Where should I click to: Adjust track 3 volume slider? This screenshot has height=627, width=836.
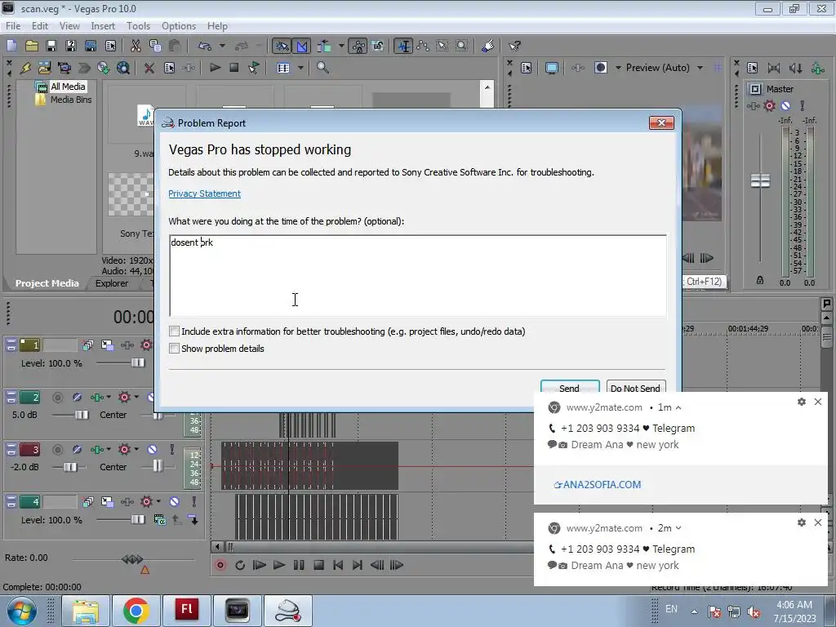pyautogui.click(x=70, y=467)
